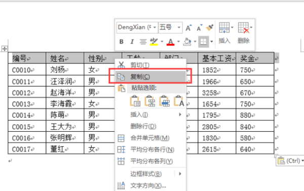The width and height of the screenshot is (304, 191).
Task: Expand highlight color dropdown arrow
Action: point(162,42)
